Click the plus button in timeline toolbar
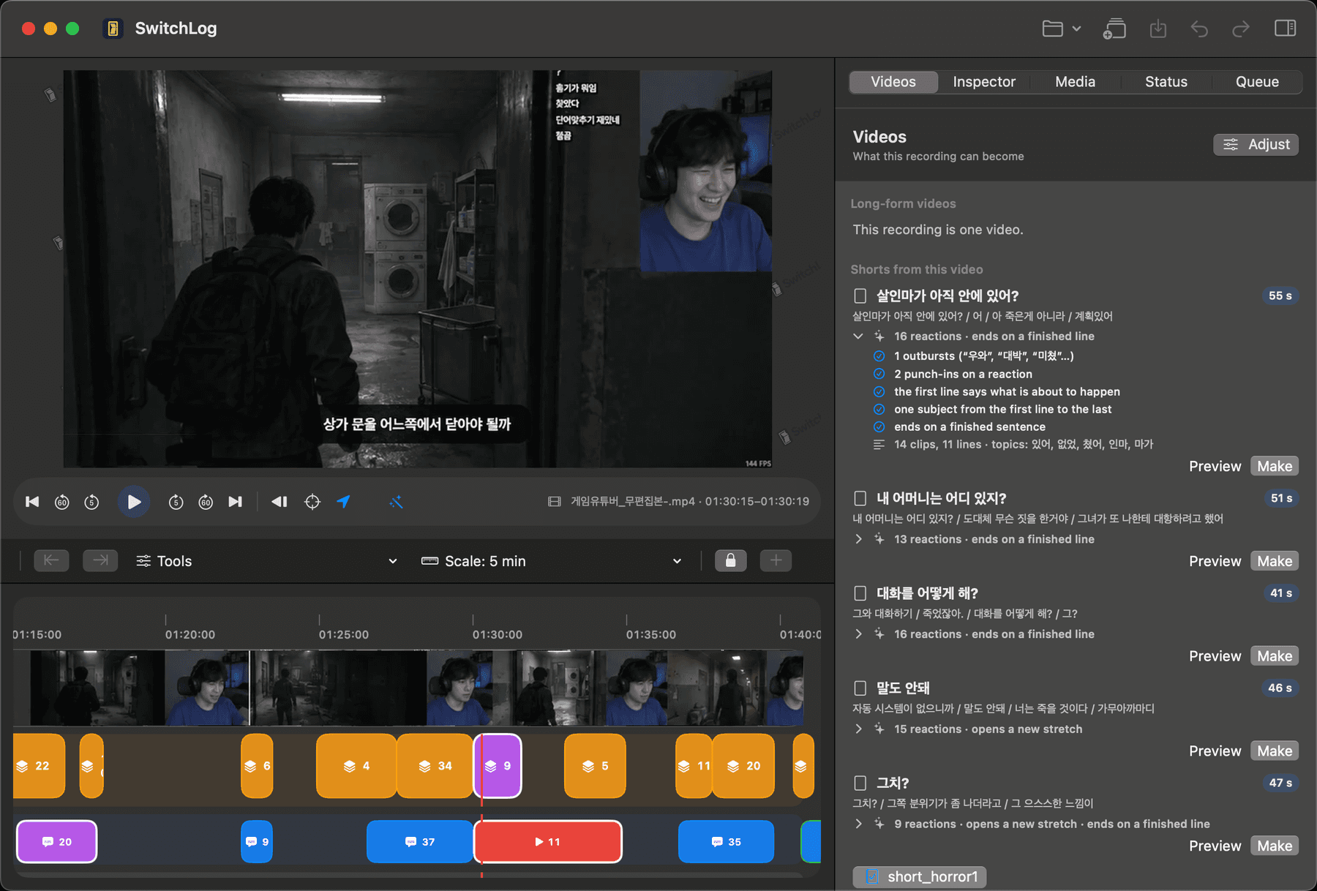1317x891 pixels. [x=776, y=560]
